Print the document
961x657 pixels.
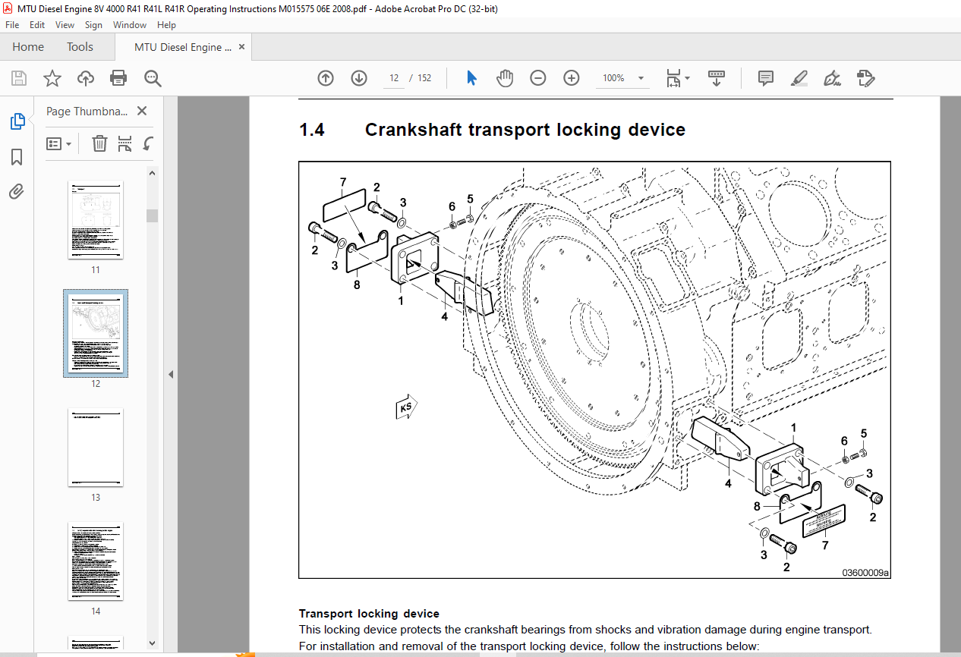118,78
